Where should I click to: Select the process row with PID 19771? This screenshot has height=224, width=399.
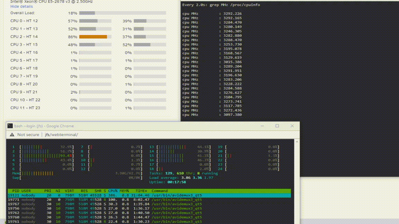click(x=149, y=200)
